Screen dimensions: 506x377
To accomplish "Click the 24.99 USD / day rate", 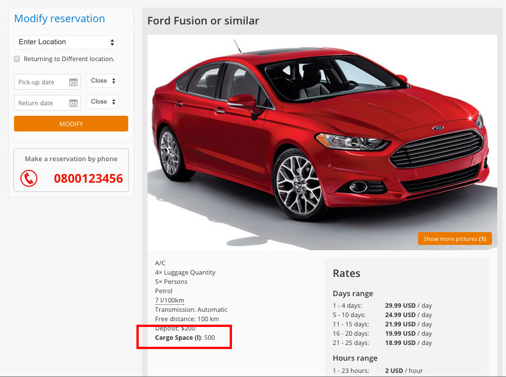I will (408, 315).
